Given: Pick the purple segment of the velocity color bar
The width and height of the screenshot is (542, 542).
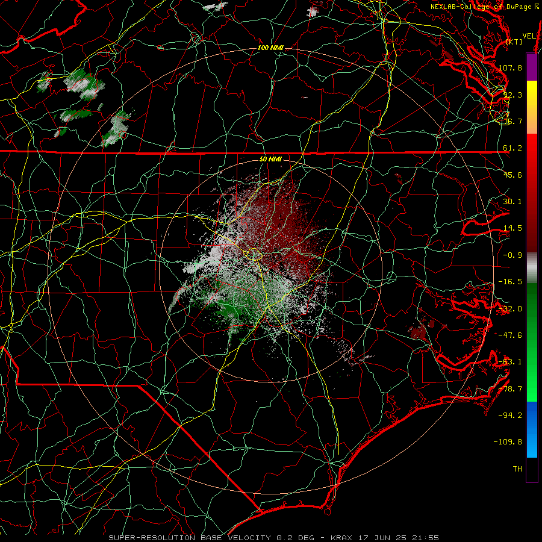Looking at the screenshot, I should point(532,67).
